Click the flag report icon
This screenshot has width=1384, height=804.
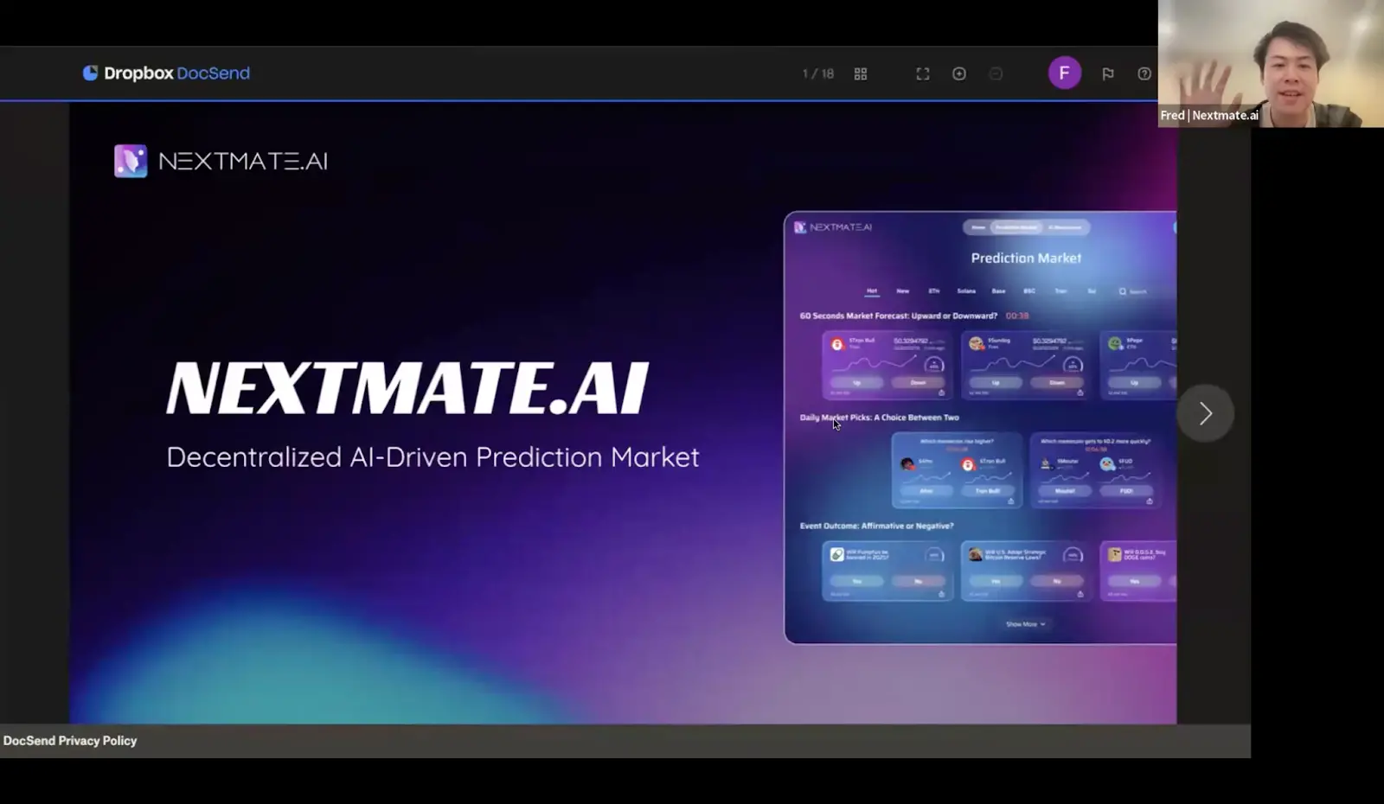(1108, 74)
